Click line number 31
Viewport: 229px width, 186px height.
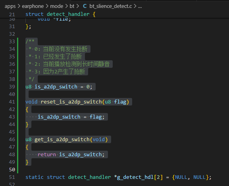[12, 27]
